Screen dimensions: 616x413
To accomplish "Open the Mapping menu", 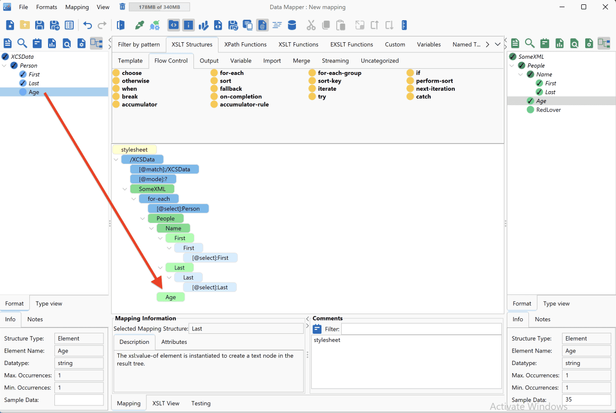I will [x=77, y=7].
